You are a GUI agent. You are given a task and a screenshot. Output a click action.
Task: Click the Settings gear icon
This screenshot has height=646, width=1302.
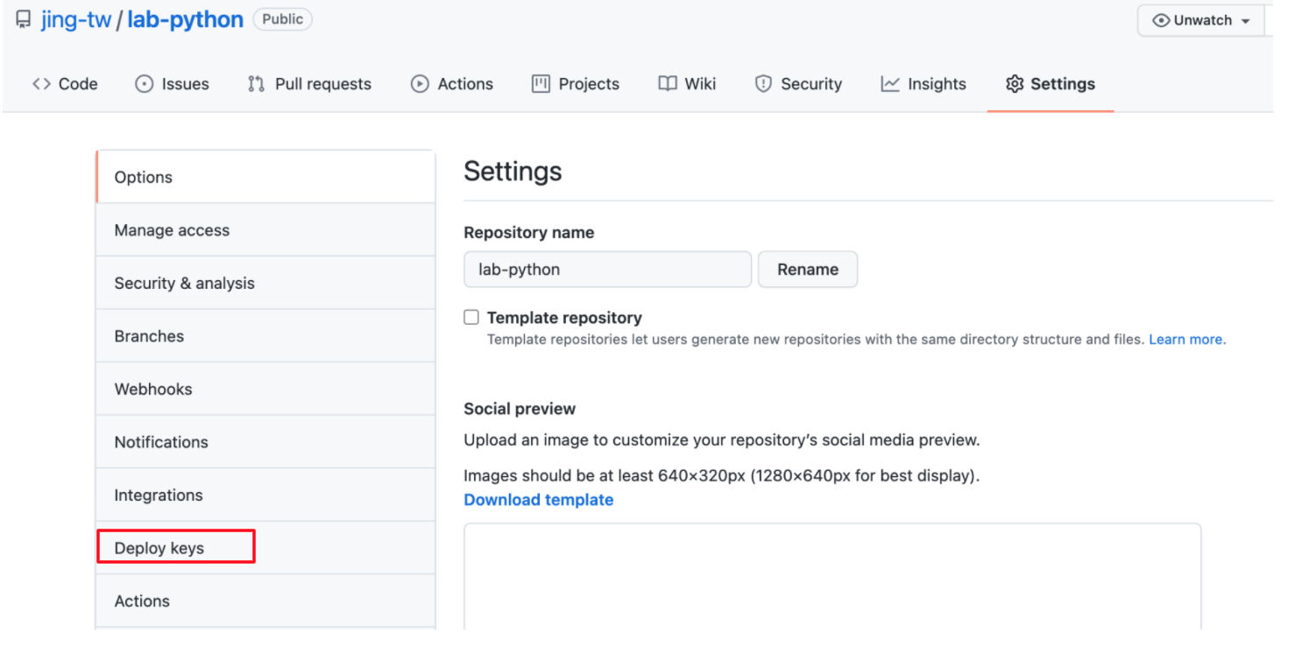pyautogui.click(x=1015, y=84)
